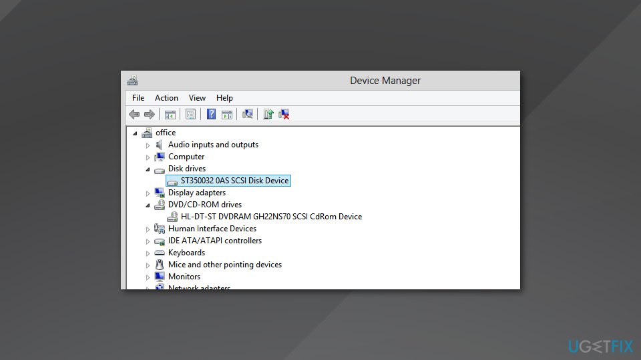Click the IDE ATA/ATAPI controllers icon
Viewport: 641px width, 360px height.
(160, 241)
